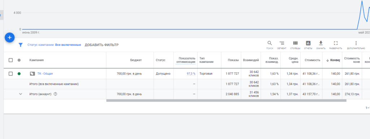
Task: Click the 43 157,70 account cost value
Action: pos(311,94)
